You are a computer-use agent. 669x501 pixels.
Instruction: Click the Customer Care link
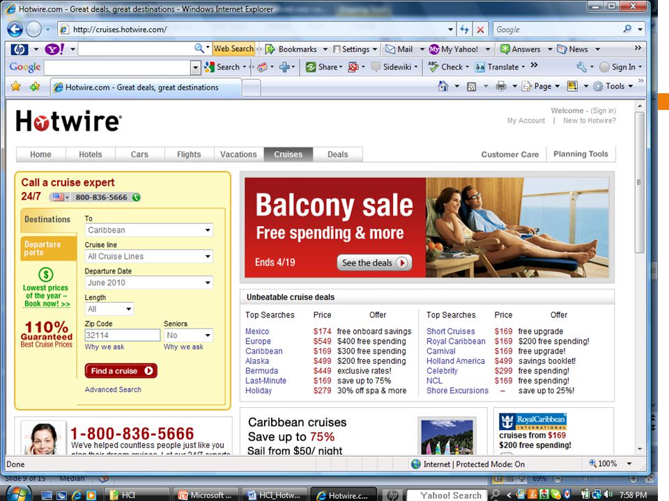coord(510,154)
